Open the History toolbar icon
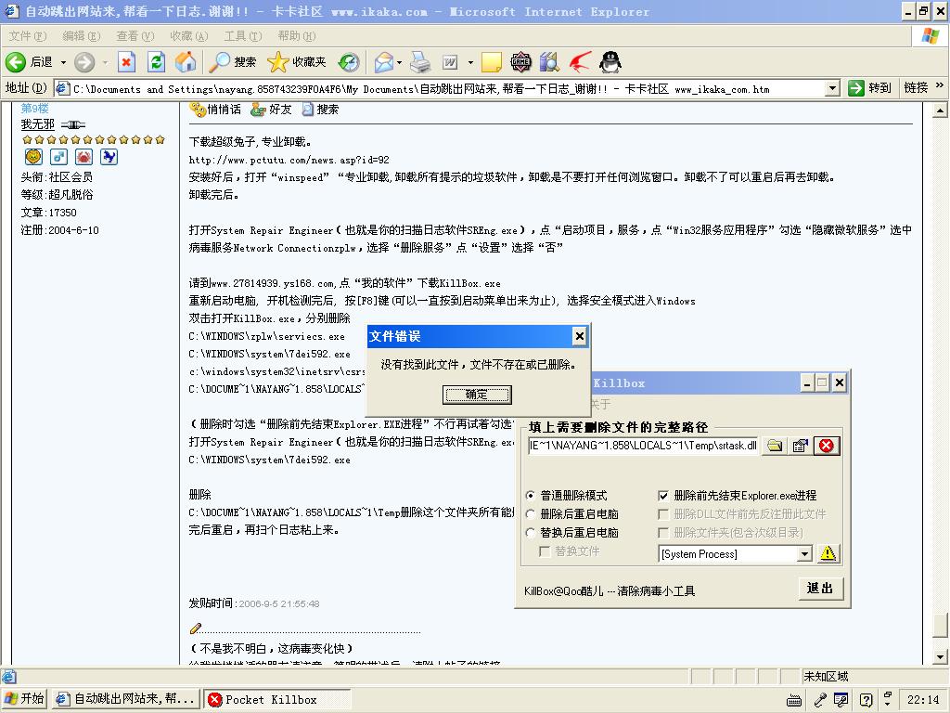The height and width of the screenshot is (713, 950). (x=349, y=62)
